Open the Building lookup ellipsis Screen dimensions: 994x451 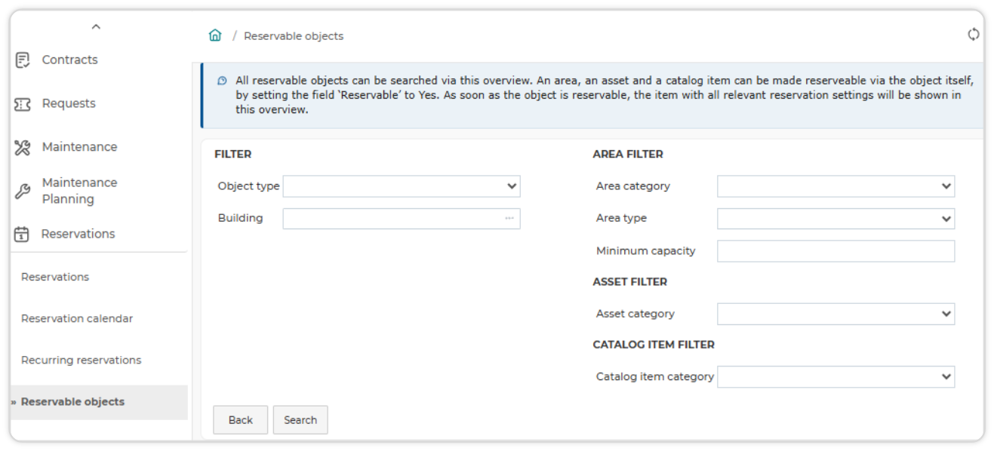[509, 219]
